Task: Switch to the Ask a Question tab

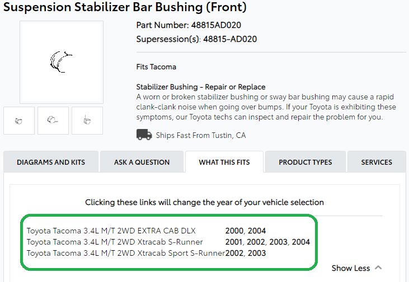Action: click(142, 162)
